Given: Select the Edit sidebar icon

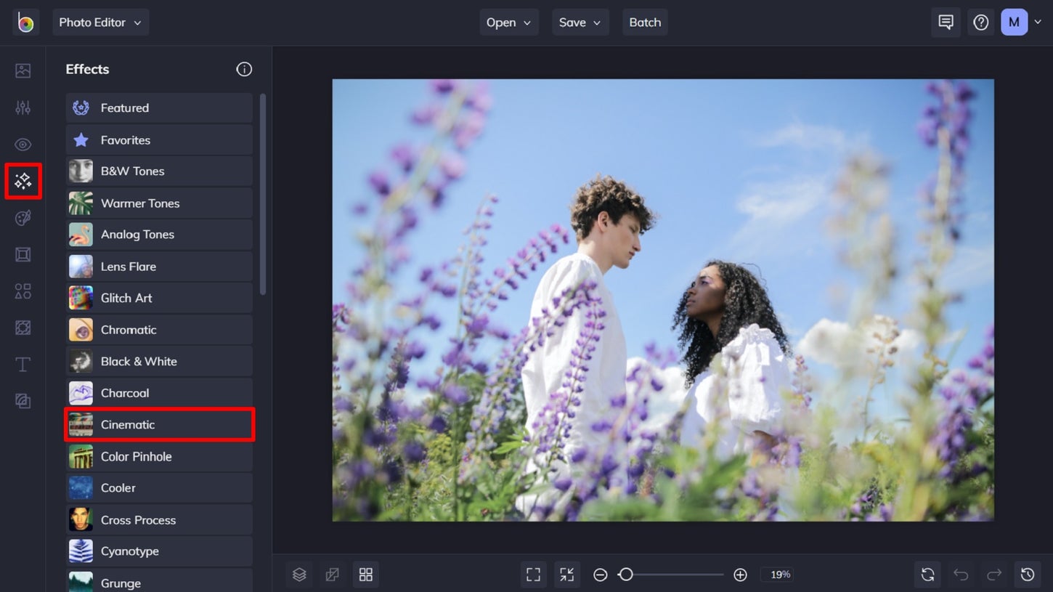Looking at the screenshot, I should [x=23, y=108].
